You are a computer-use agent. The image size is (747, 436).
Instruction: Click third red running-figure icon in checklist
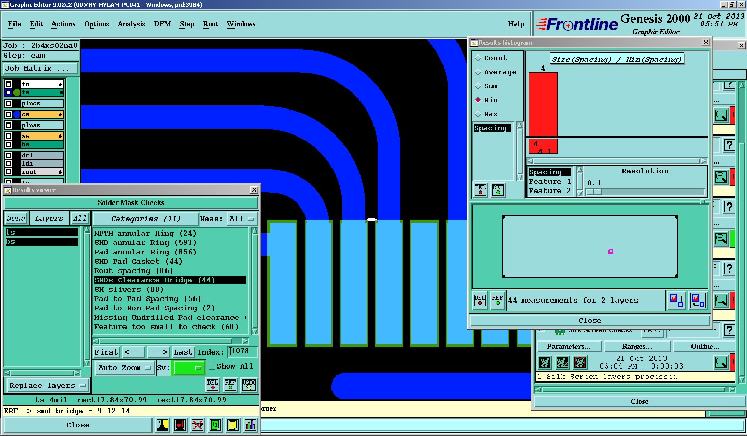580,362
